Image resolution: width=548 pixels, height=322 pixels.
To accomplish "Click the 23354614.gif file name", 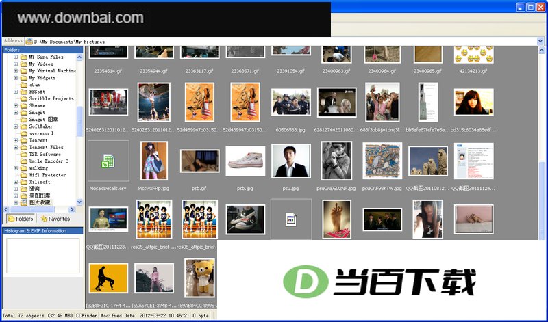I will pos(108,71).
